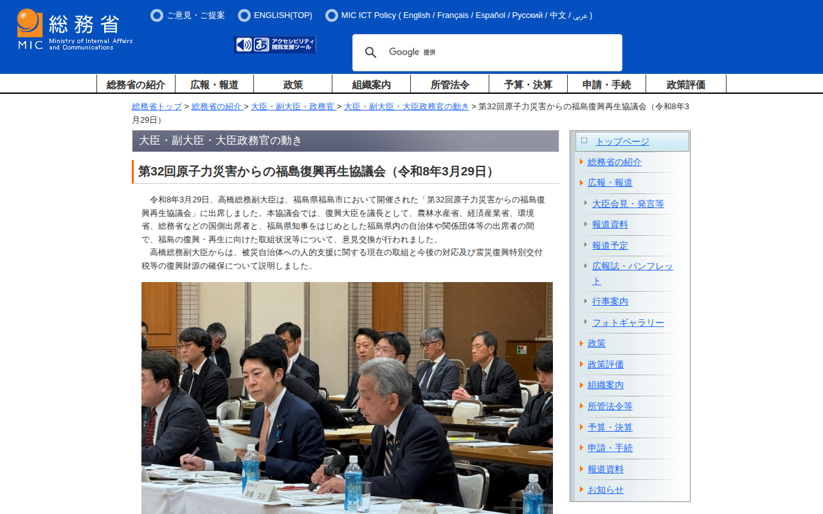This screenshot has height=514, width=823.
Task: Open MIC ICT Policy English link
Action: click(x=417, y=15)
